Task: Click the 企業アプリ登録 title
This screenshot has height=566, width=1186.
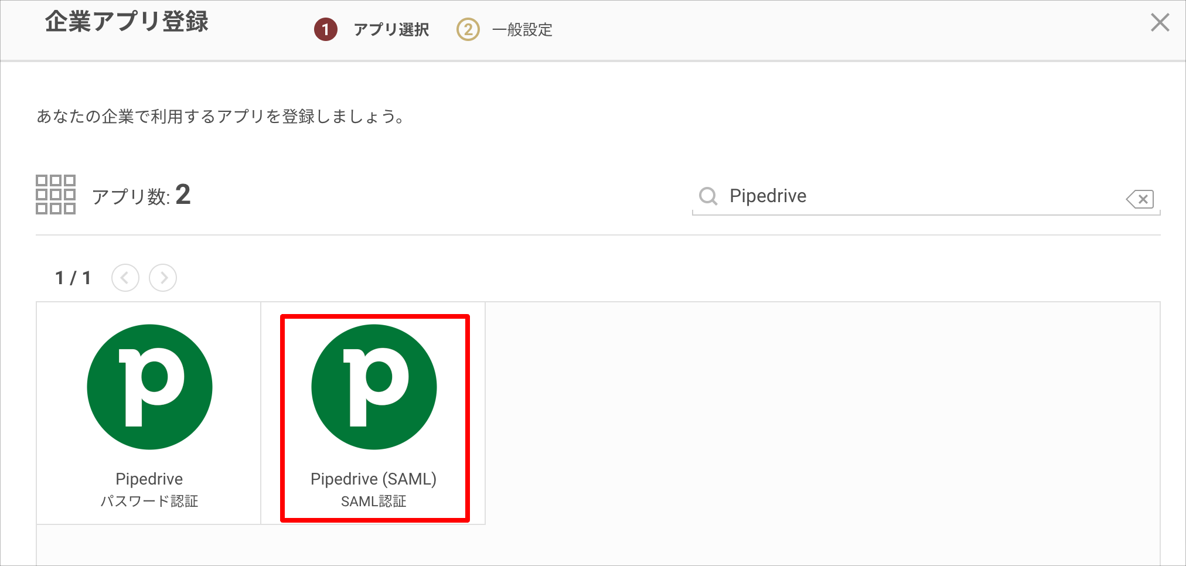Action: pos(127,22)
